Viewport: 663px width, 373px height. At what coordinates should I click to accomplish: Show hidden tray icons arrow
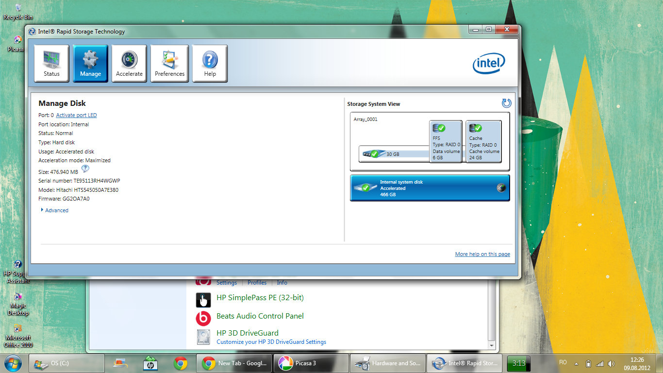click(x=576, y=363)
